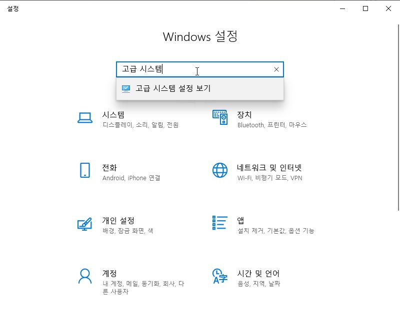The image size is (400, 316).
Task: Open the 장치 keyboard and speaker icon
Action: pyautogui.click(x=220, y=117)
